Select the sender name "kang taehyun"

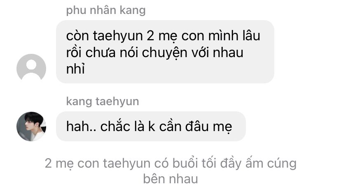tap(103, 101)
